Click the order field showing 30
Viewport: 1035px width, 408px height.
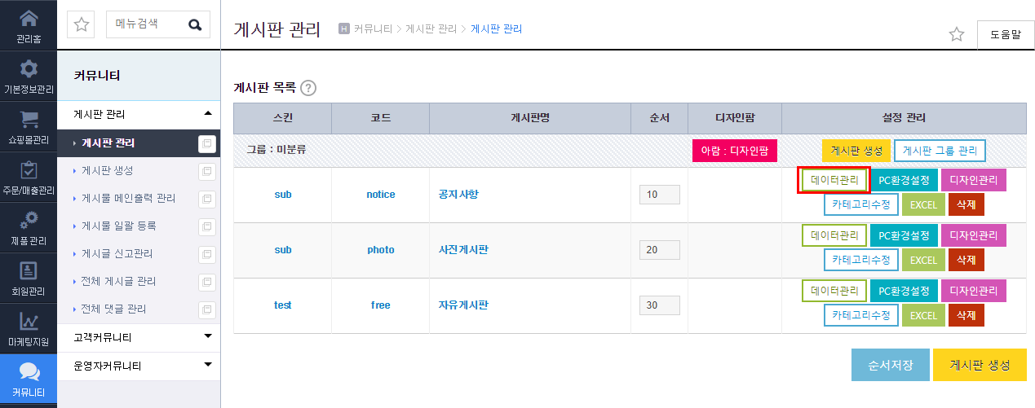[x=660, y=305]
